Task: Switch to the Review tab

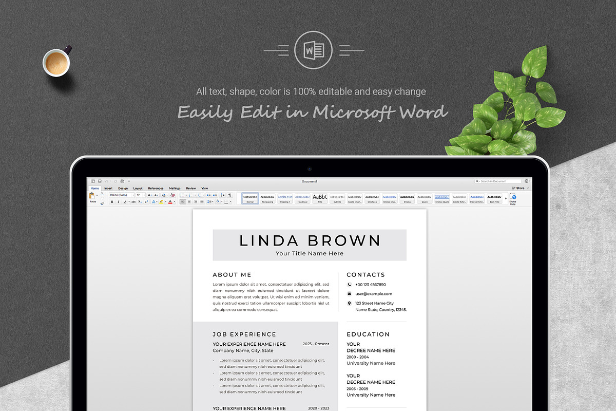Action: click(191, 189)
